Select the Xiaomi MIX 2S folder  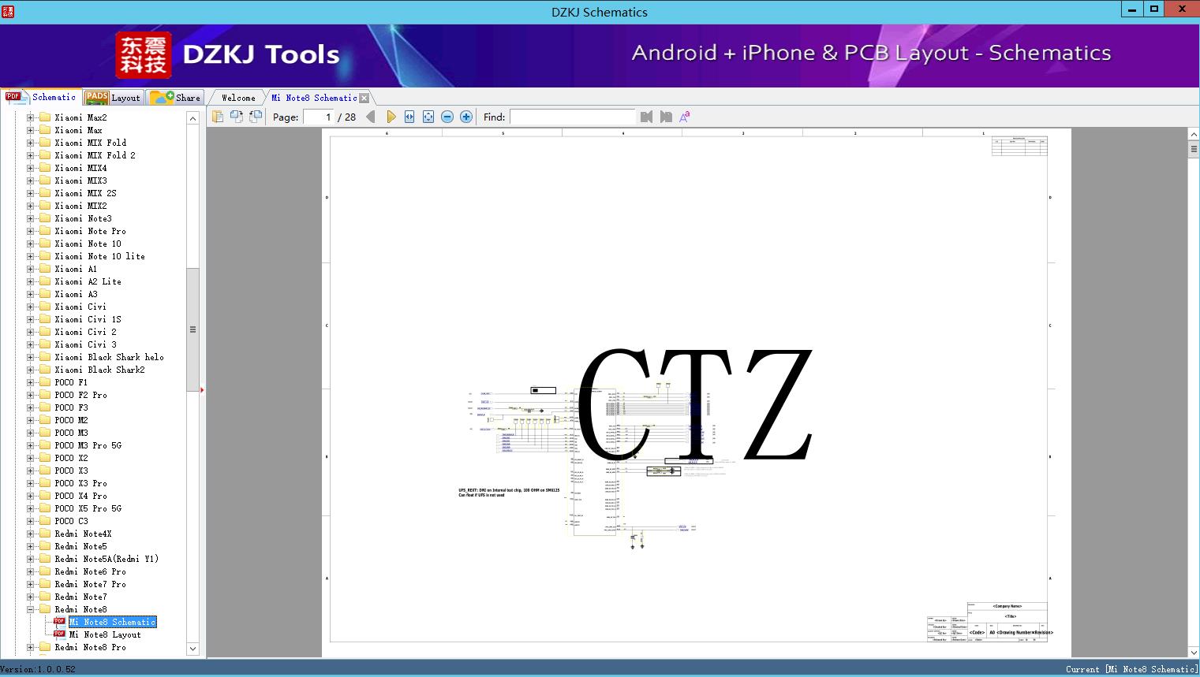point(85,193)
